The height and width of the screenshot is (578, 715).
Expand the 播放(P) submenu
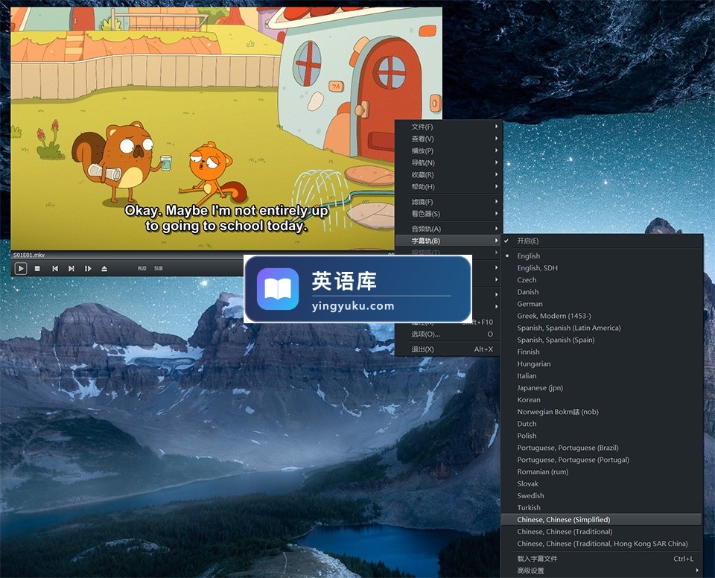click(x=448, y=150)
